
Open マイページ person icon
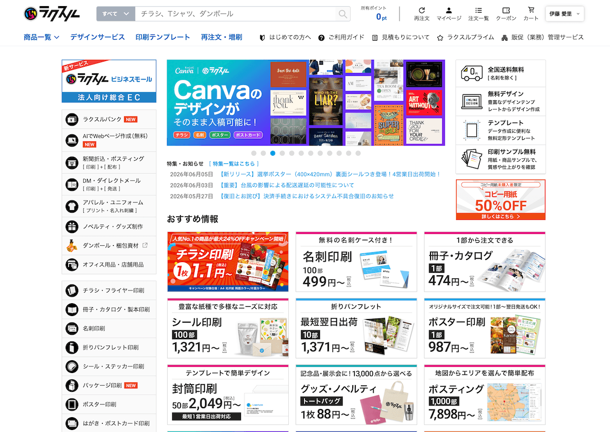449,10
